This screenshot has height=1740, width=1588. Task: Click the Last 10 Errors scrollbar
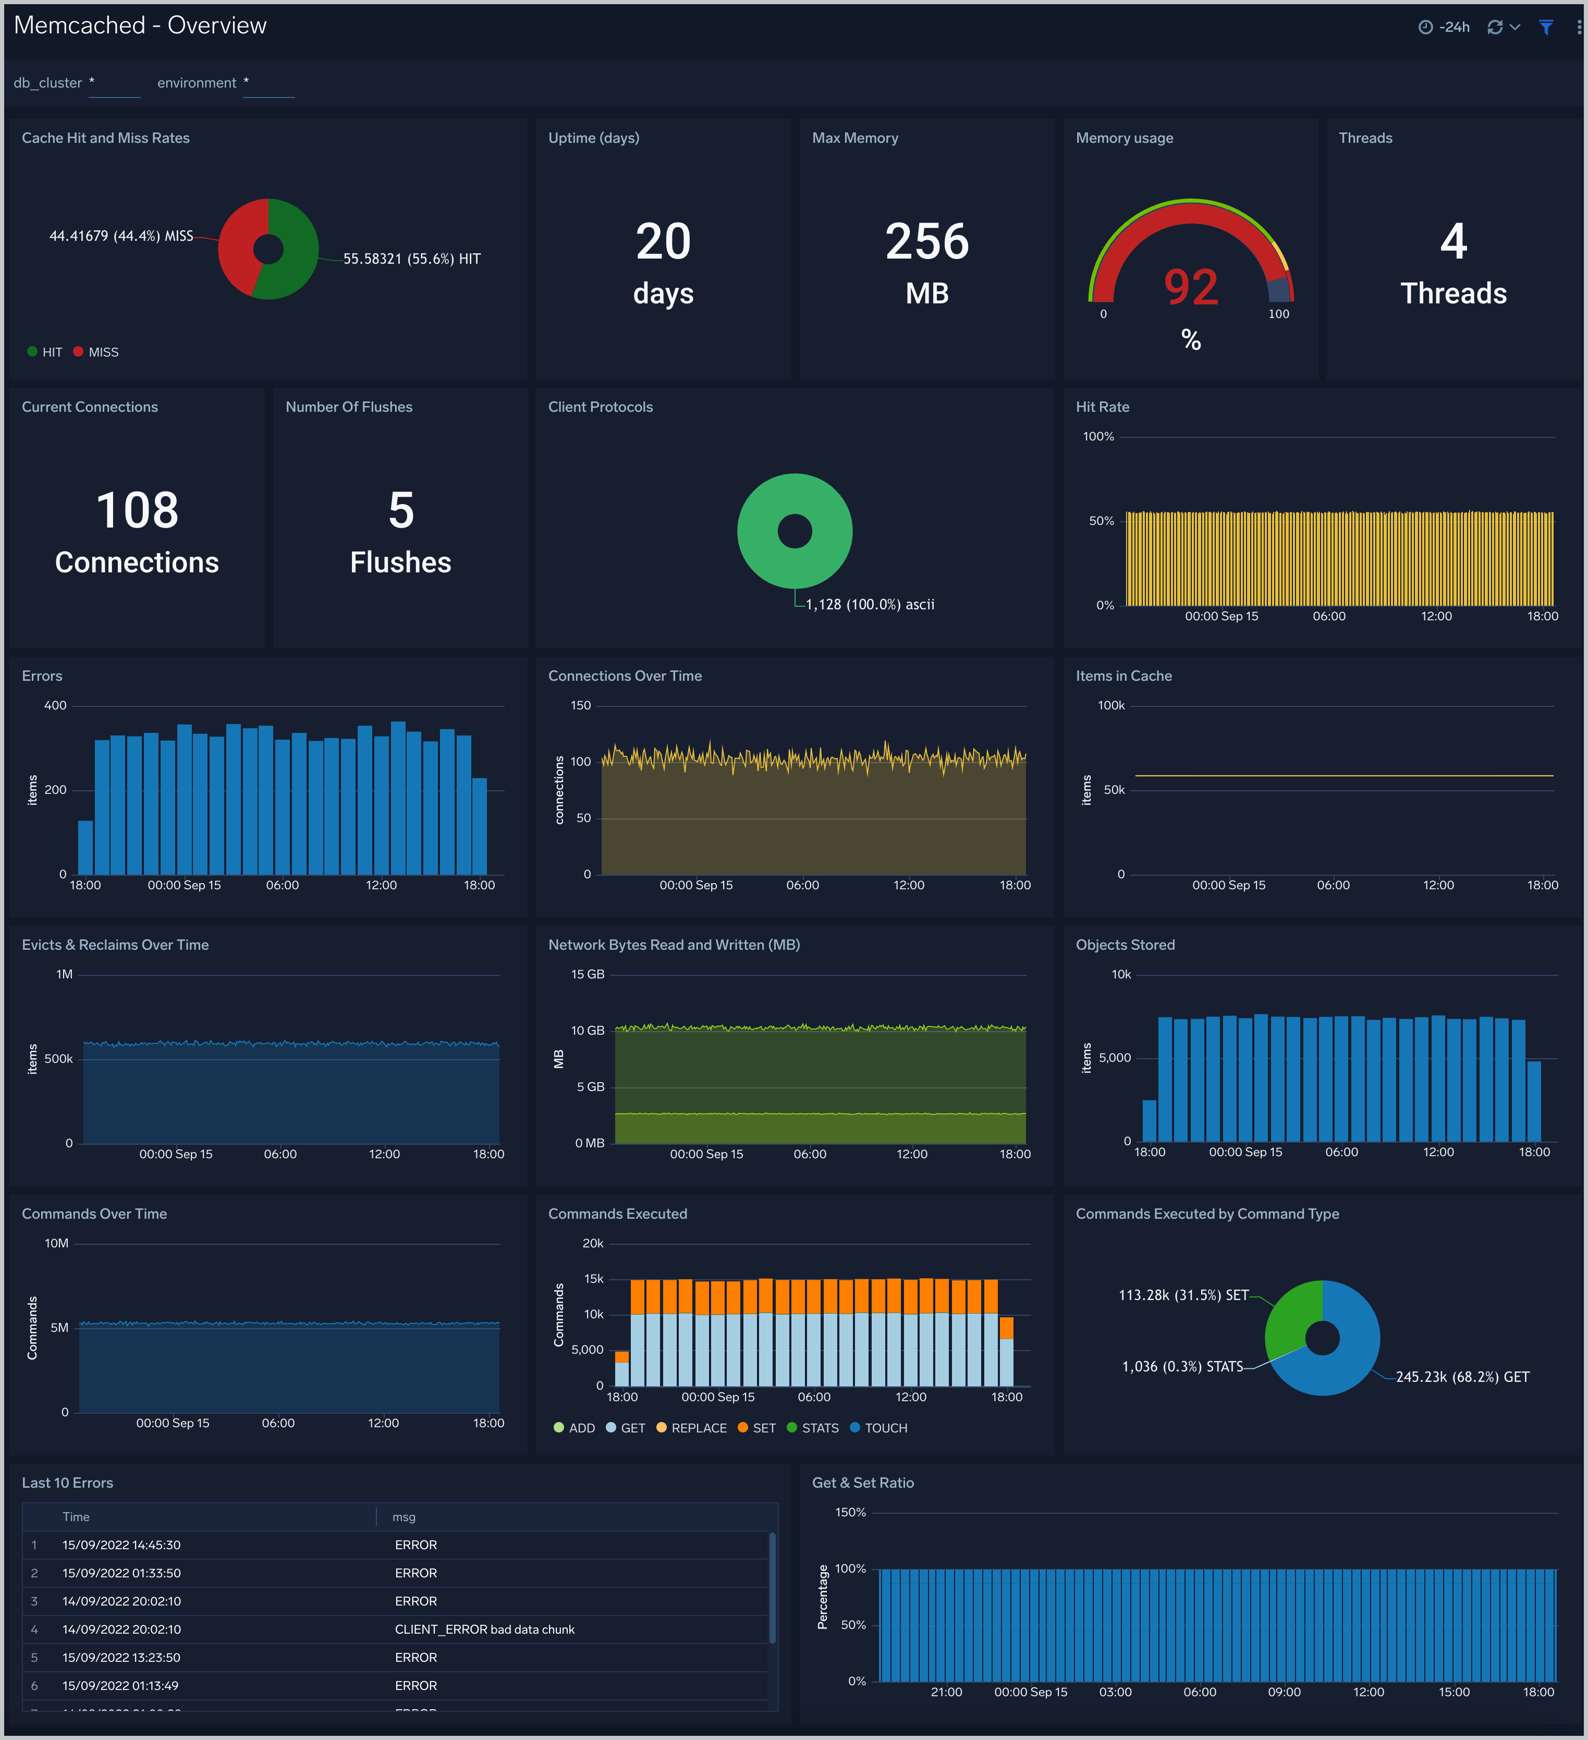(773, 1587)
